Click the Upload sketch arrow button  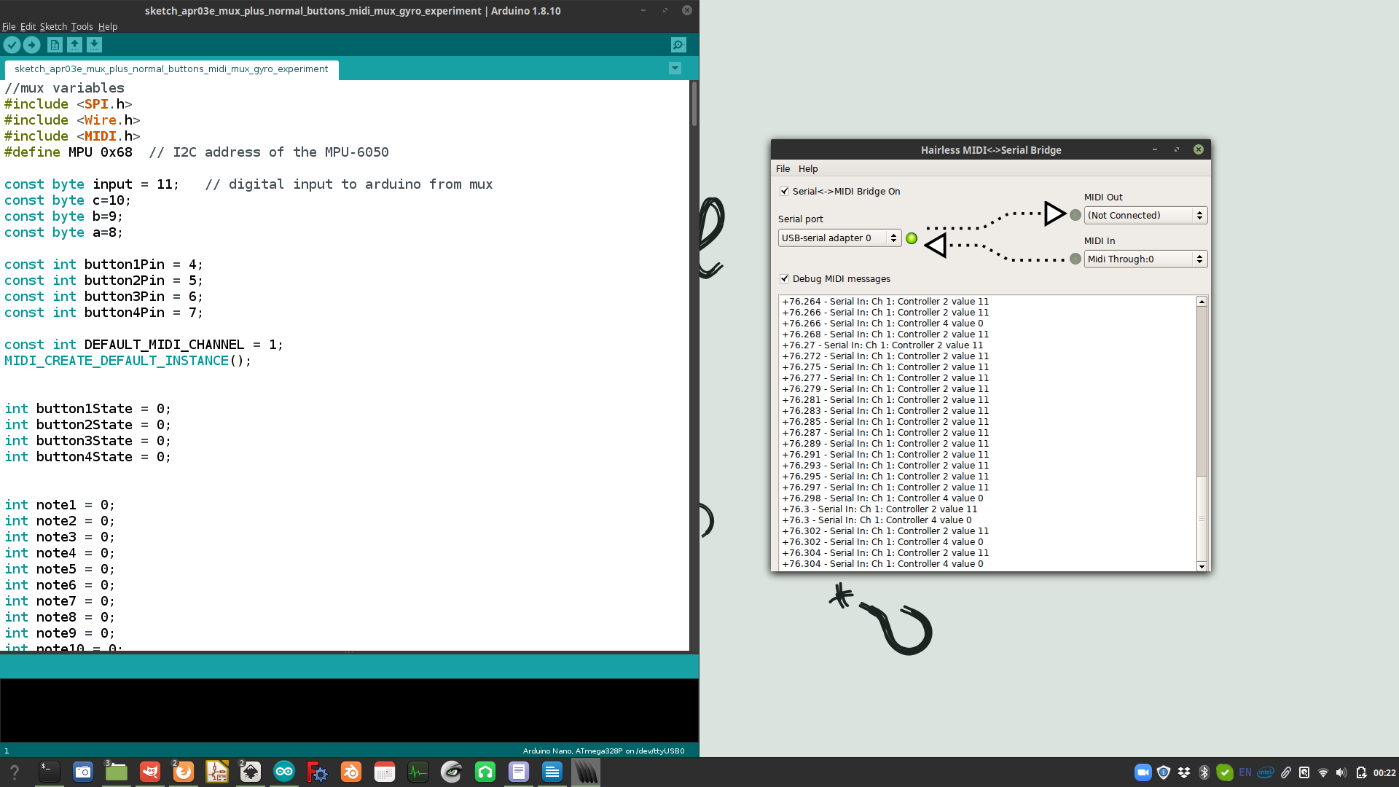[x=31, y=45]
